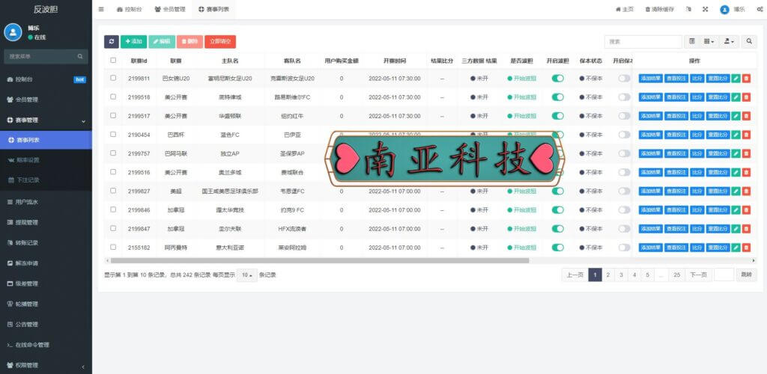The image size is (767, 374).
Task: Expand the 权限管理 sidebar menu
Action: point(46,365)
